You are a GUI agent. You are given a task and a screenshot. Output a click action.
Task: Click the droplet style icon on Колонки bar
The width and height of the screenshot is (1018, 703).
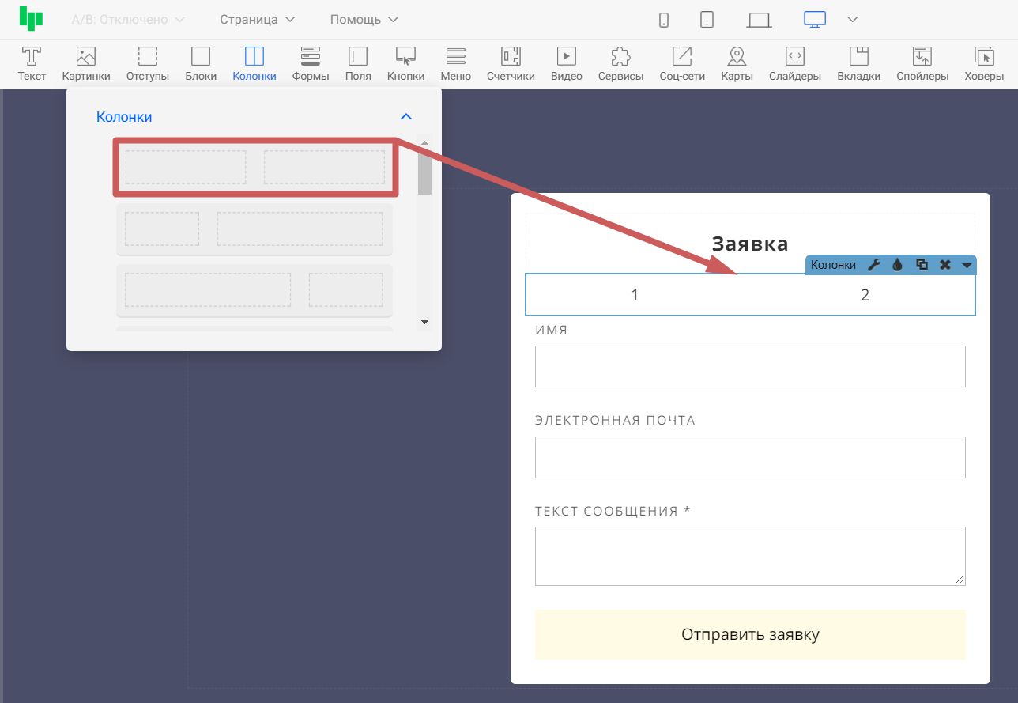coord(897,265)
